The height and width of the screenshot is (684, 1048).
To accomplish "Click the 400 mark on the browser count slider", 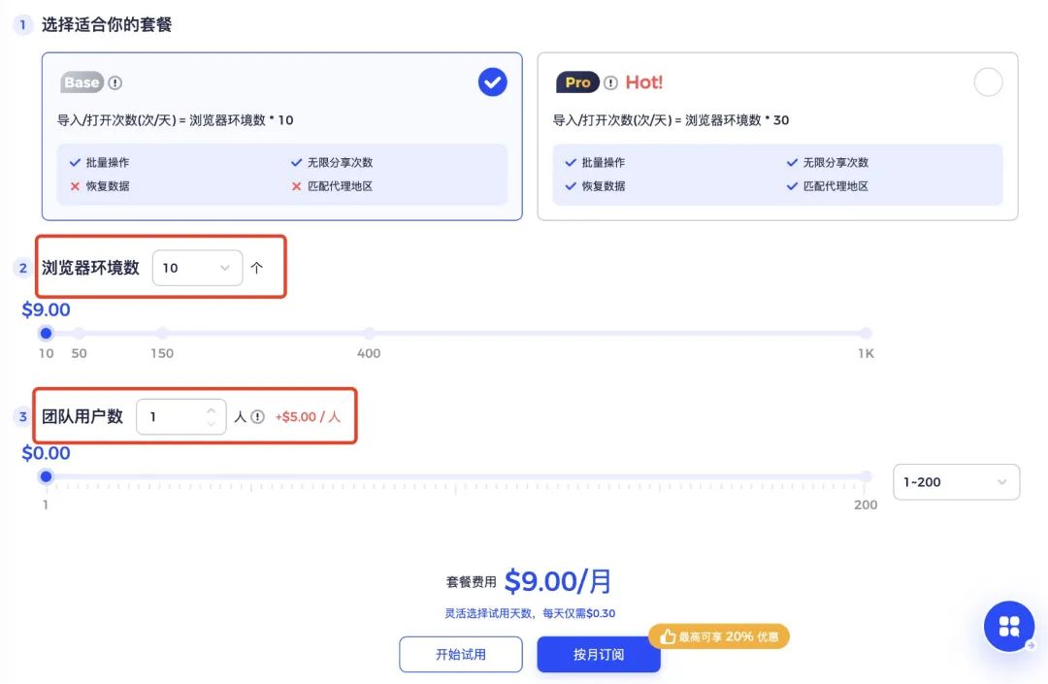I will click(x=369, y=333).
